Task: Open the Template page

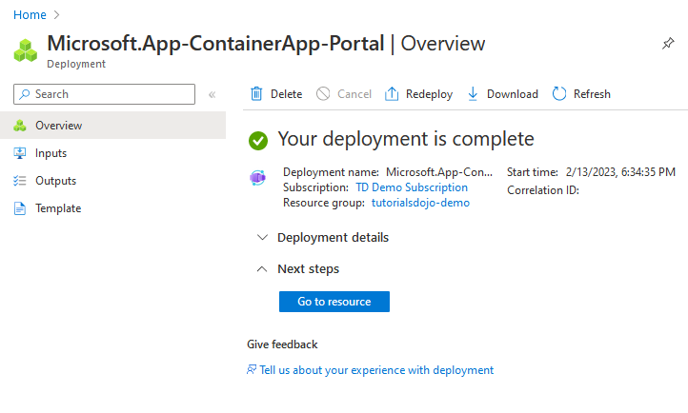Action: click(58, 208)
